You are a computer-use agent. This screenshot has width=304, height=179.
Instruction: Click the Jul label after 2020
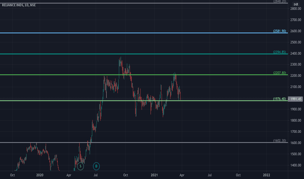(x=96, y=175)
